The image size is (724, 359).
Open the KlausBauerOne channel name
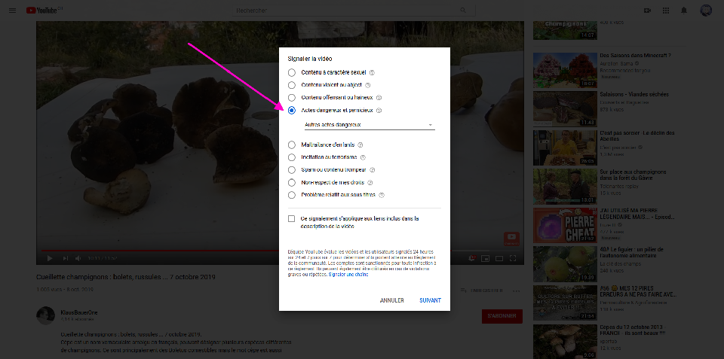pyautogui.click(x=79, y=312)
